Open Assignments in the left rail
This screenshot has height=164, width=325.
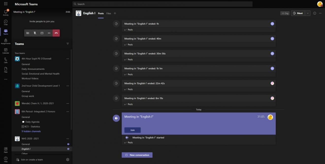6,41
